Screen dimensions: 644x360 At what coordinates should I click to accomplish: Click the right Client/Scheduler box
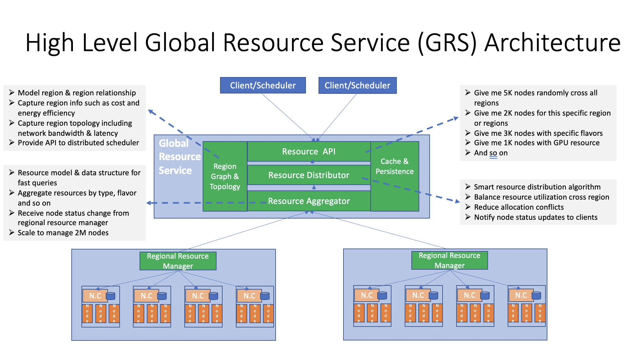357,85
